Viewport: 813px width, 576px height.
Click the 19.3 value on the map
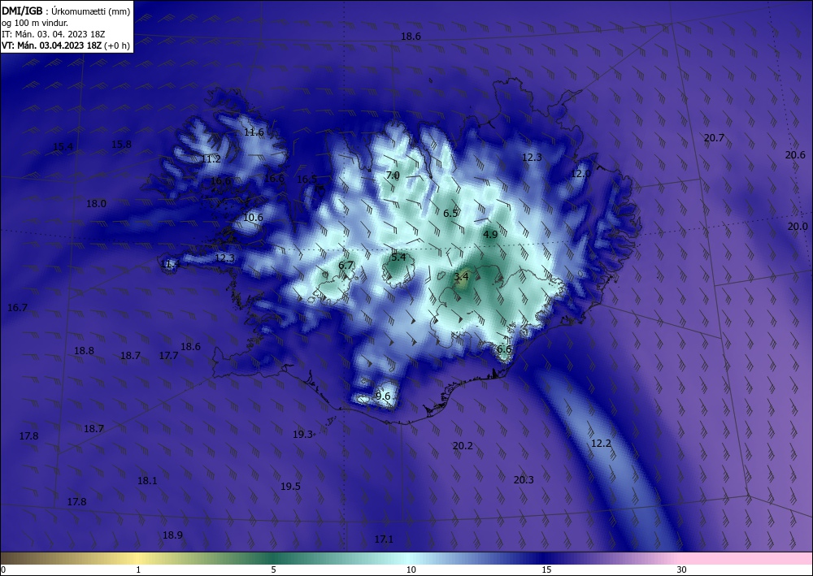[x=302, y=434]
